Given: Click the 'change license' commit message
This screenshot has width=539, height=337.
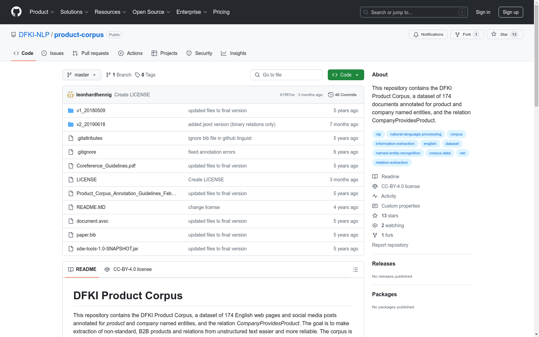Looking at the screenshot, I should coord(204,207).
